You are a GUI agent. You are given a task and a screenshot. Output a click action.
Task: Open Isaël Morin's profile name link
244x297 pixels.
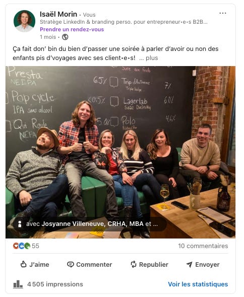tap(58, 14)
